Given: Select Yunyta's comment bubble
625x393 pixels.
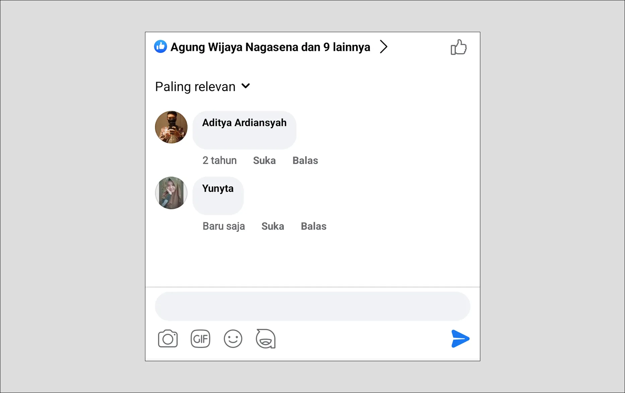Looking at the screenshot, I should tap(218, 196).
